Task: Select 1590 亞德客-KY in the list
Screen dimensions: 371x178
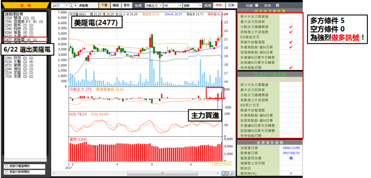Action: pos(24,22)
